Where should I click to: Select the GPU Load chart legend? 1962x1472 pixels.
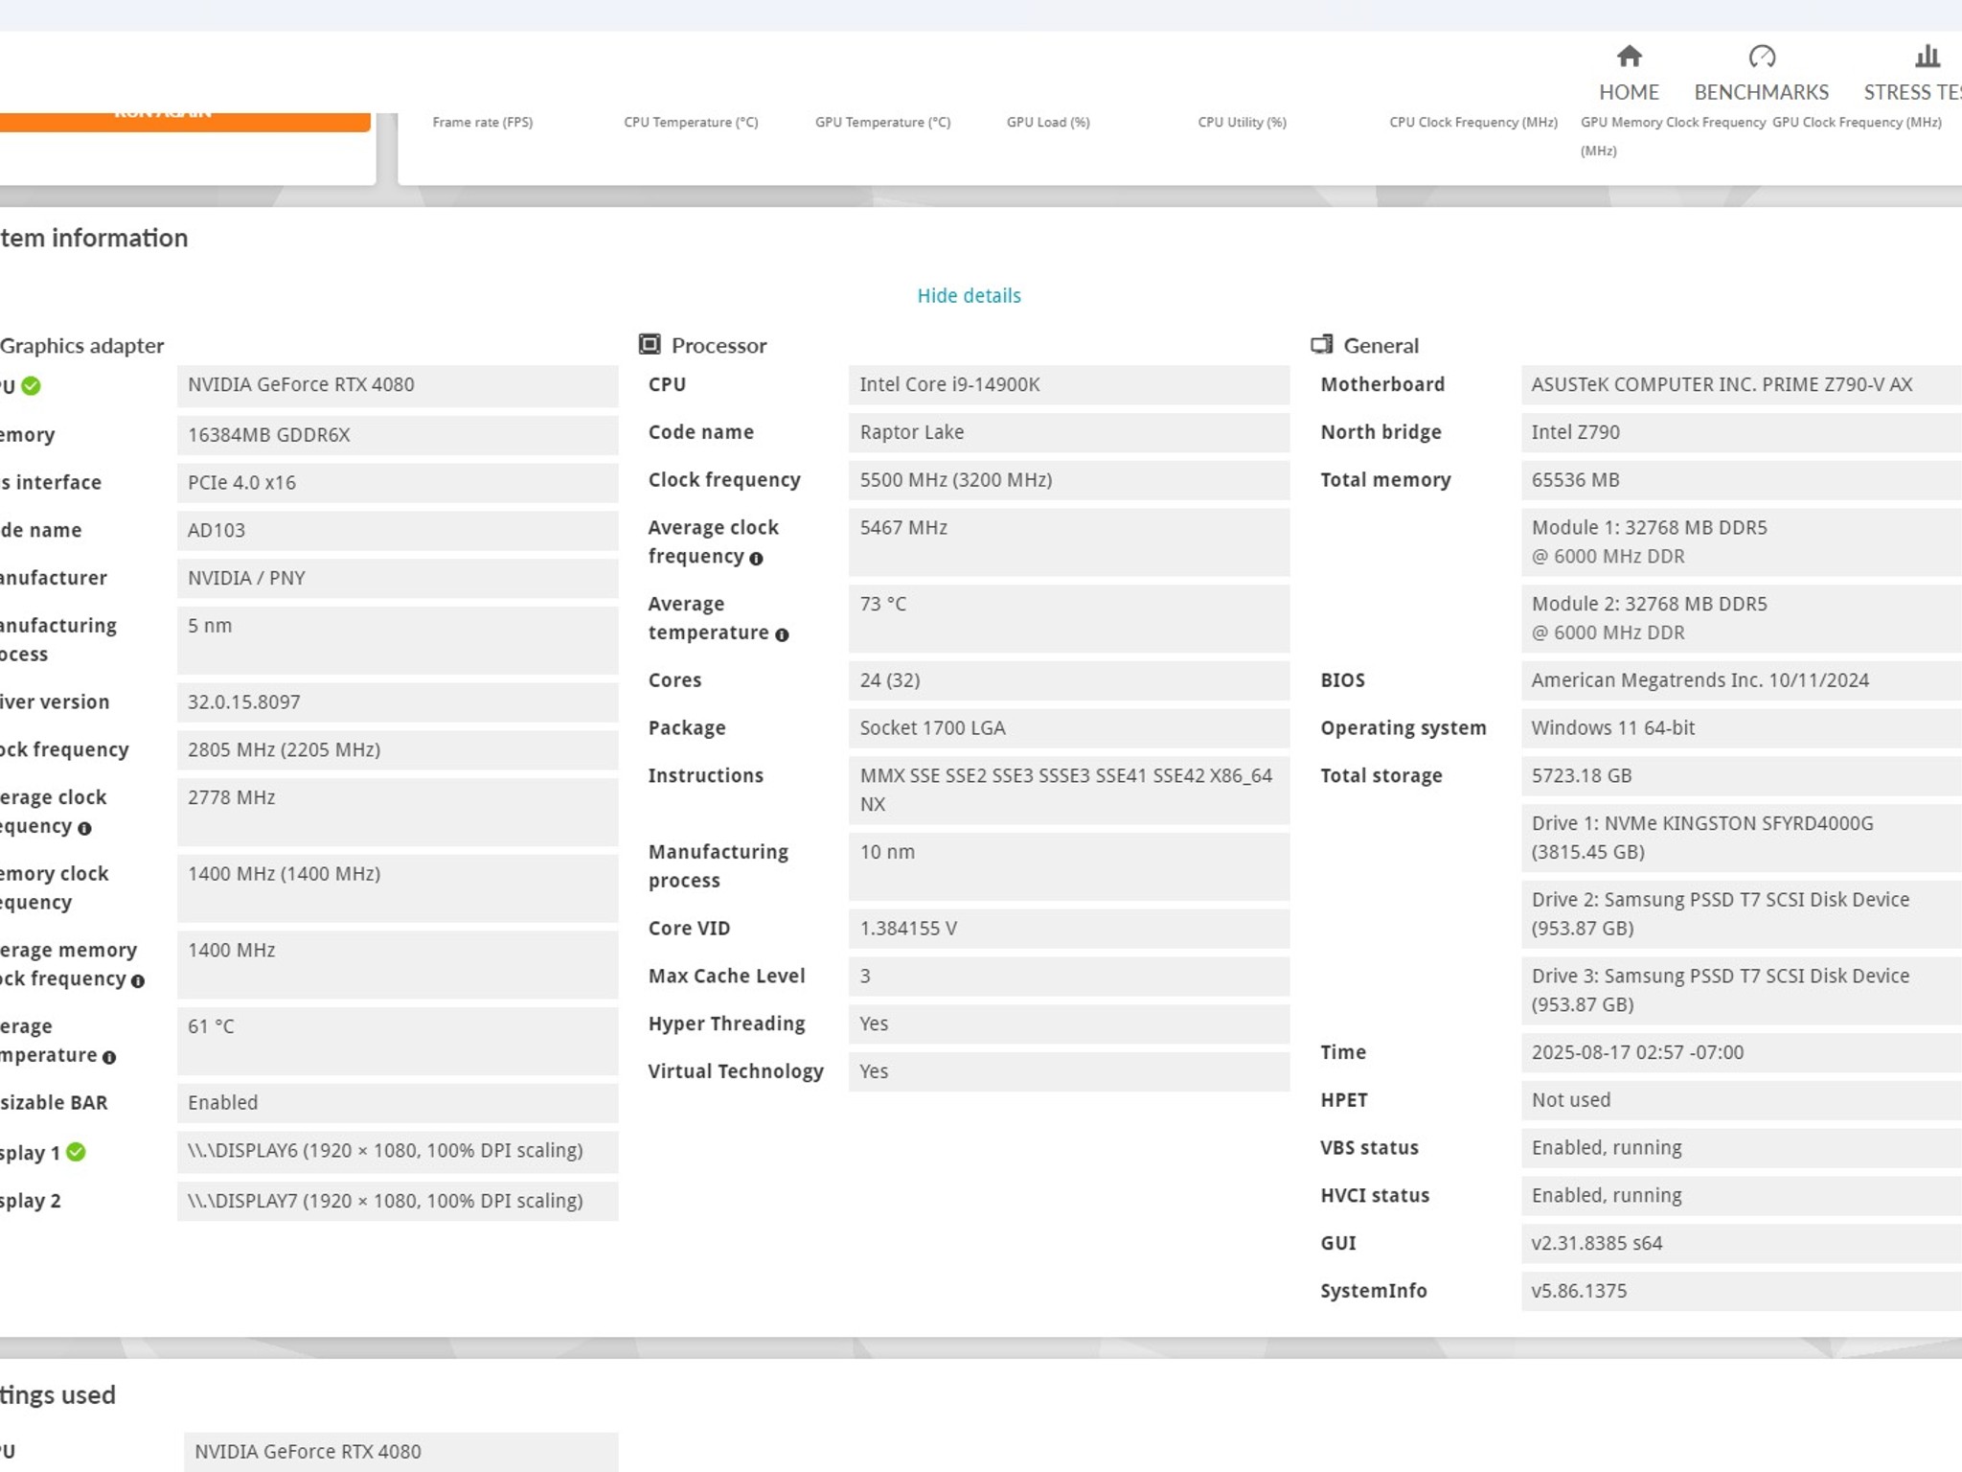(1048, 122)
